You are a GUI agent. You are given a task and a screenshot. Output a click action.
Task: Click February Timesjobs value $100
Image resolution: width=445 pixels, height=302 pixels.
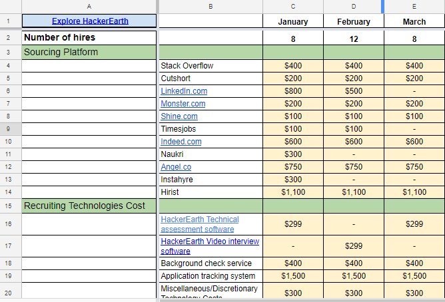pos(354,129)
